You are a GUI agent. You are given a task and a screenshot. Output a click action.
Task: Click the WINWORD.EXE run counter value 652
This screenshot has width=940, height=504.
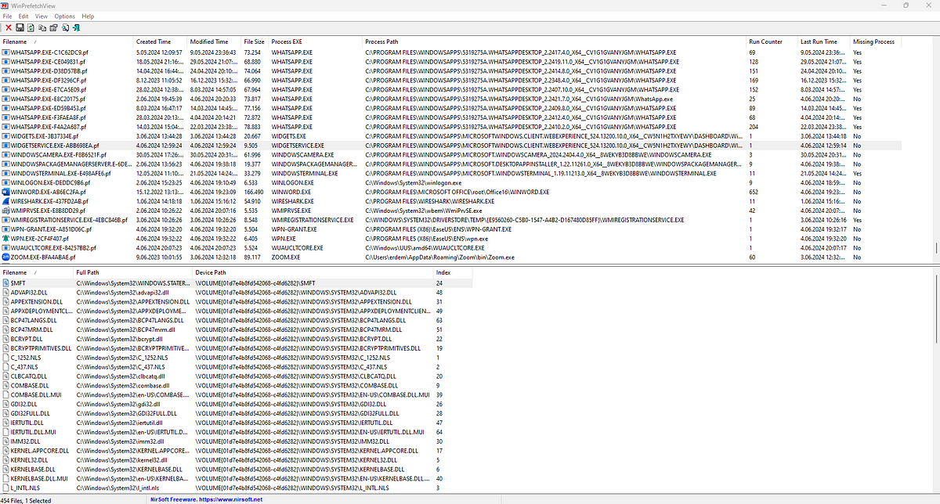754,190
